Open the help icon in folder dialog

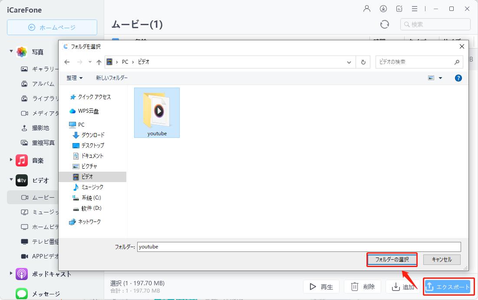click(x=458, y=78)
